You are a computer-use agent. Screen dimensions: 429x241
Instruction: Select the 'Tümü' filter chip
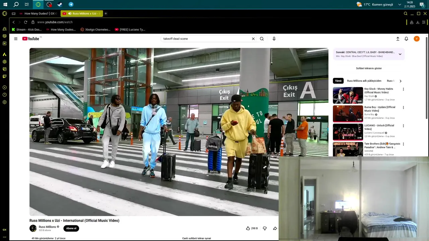(338, 81)
